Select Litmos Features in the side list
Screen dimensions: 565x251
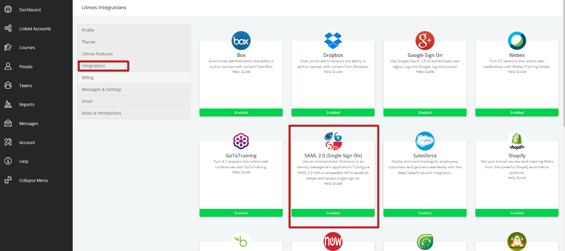(x=134, y=54)
